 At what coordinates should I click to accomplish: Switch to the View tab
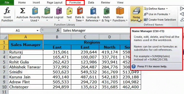[x=120, y=2]
